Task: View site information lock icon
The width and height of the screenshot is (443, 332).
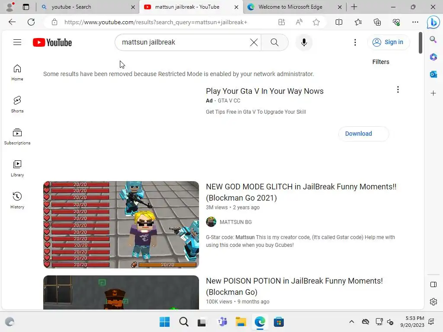Action: pos(55,22)
